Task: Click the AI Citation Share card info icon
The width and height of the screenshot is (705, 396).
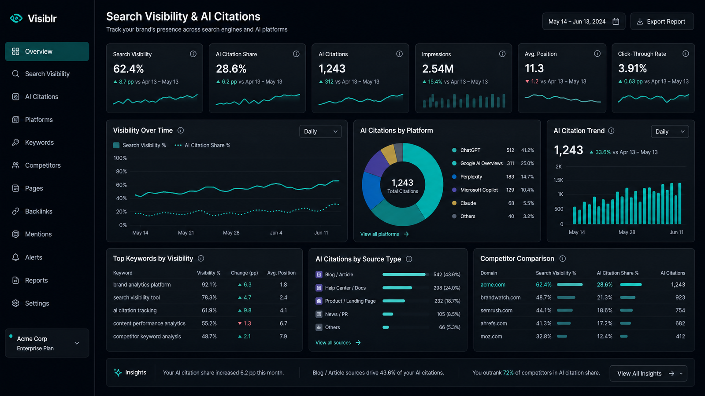Action: click(x=296, y=54)
